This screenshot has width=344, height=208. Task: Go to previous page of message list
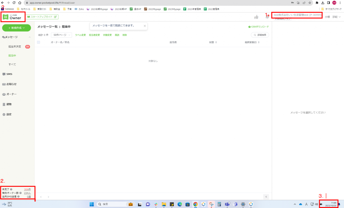tap(41, 197)
